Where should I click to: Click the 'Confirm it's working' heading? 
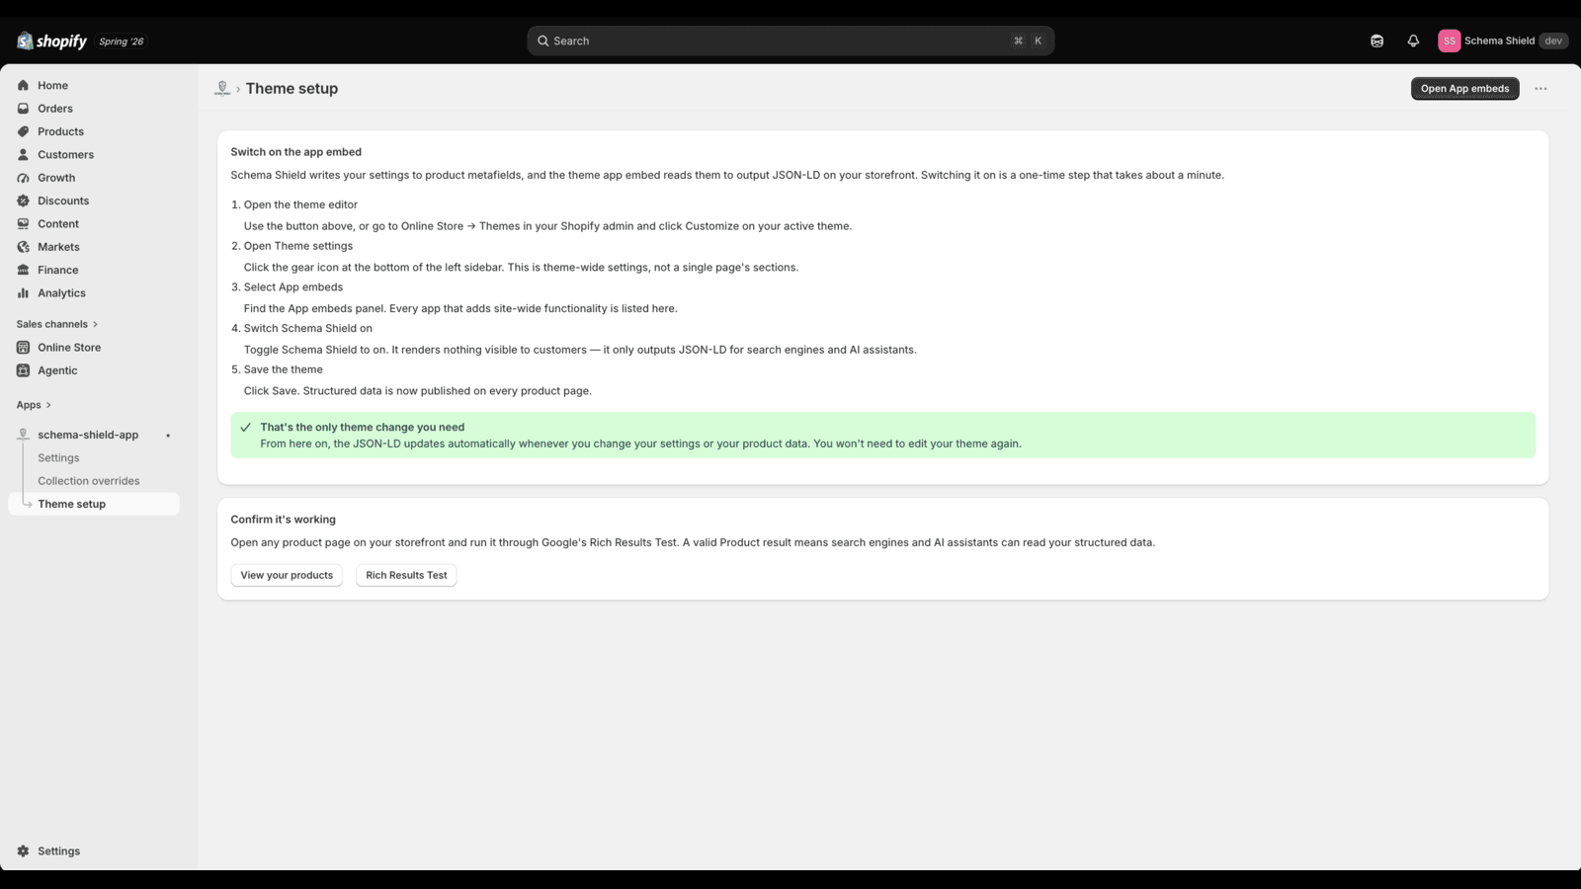[284, 520]
